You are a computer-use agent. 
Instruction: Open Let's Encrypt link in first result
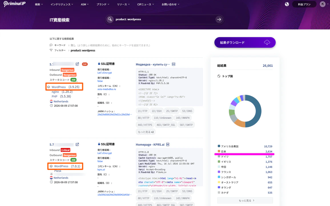pyautogui.click(x=104, y=73)
